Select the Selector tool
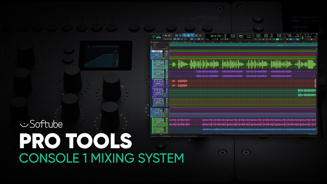The image size is (327, 184). [x=189, y=36]
